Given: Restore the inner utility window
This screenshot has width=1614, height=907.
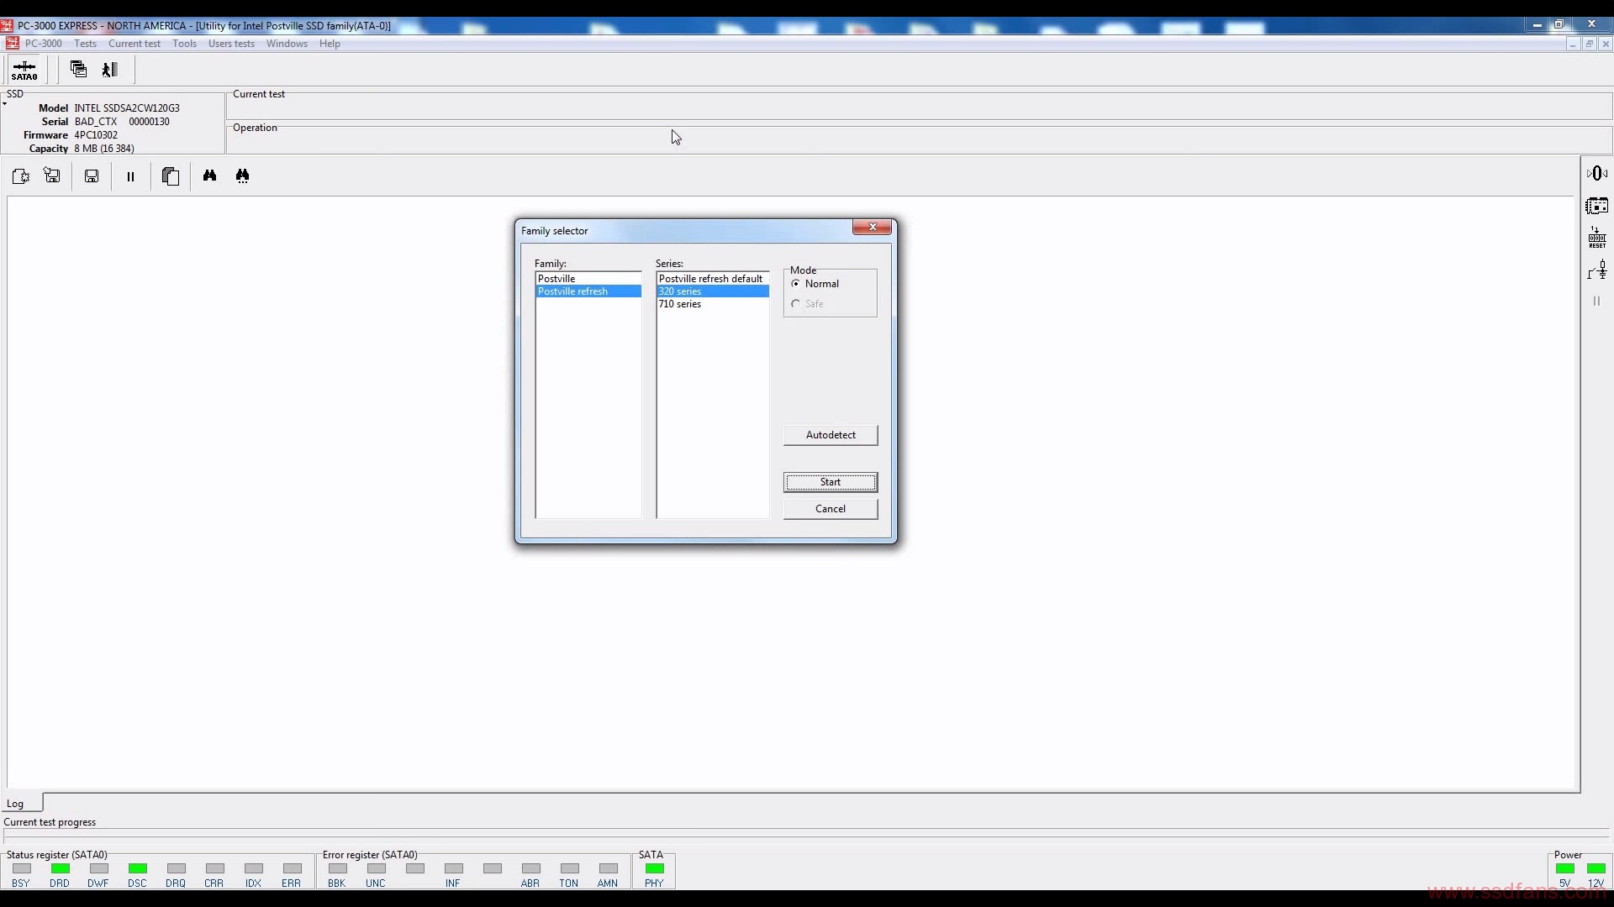Looking at the screenshot, I should click(1589, 44).
